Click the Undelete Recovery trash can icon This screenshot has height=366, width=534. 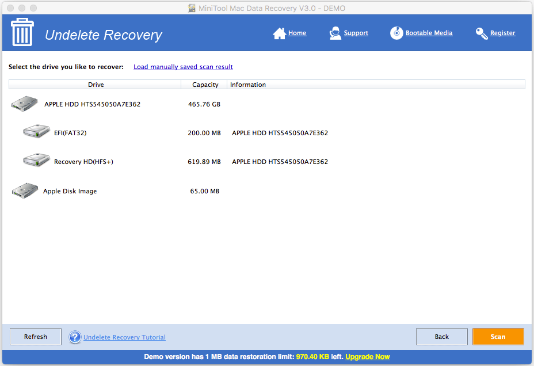pos(22,32)
